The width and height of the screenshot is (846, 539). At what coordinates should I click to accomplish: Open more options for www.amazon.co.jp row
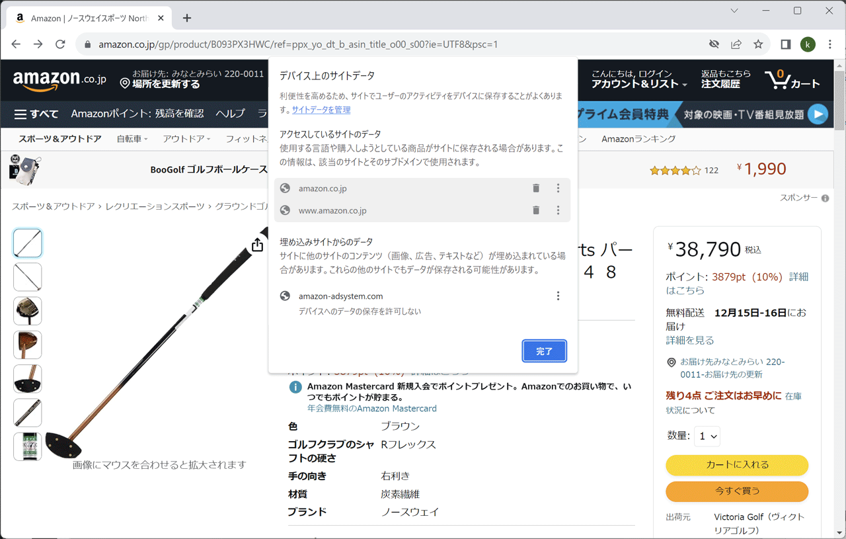coord(558,210)
